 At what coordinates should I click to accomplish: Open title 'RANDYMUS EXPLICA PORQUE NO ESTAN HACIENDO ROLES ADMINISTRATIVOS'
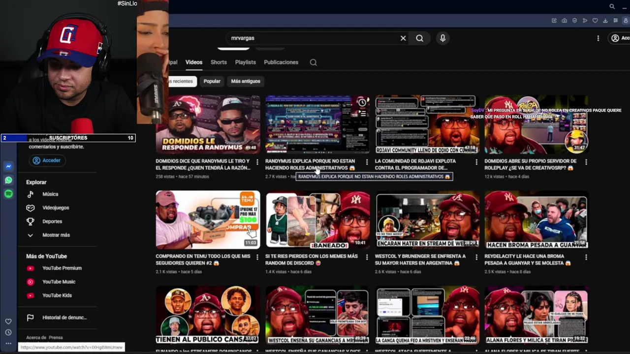pyautogui.click(x=310, y=164)
